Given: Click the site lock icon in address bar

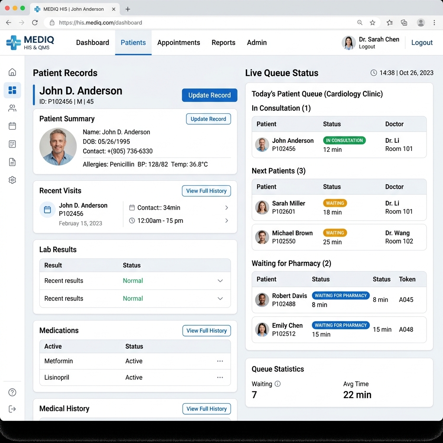Looking at the screenshot, I should tap(52, 22).
